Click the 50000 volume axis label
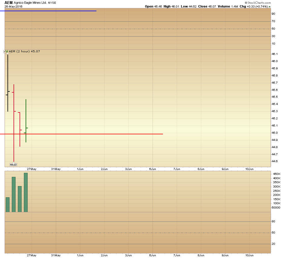This screenshot has height=258, width=285. (x=276, y=208)
